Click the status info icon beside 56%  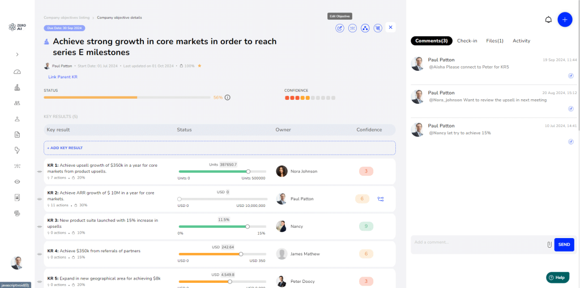[228, 98]
